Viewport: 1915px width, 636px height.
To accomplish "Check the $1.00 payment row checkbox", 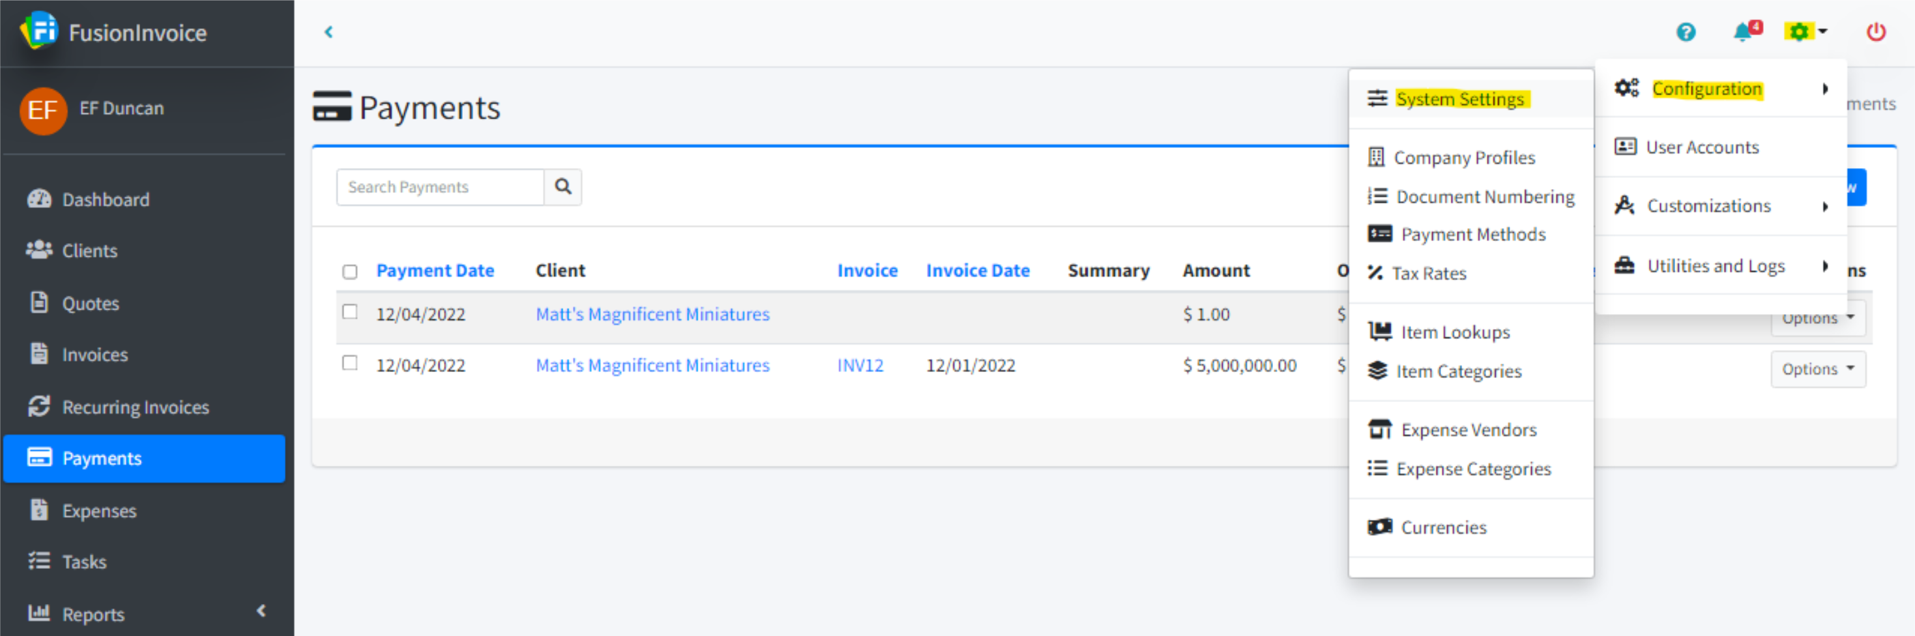I will coord(349,312).
